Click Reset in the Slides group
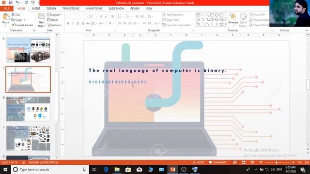The image size is (310, 174). [x=52, y=20]
